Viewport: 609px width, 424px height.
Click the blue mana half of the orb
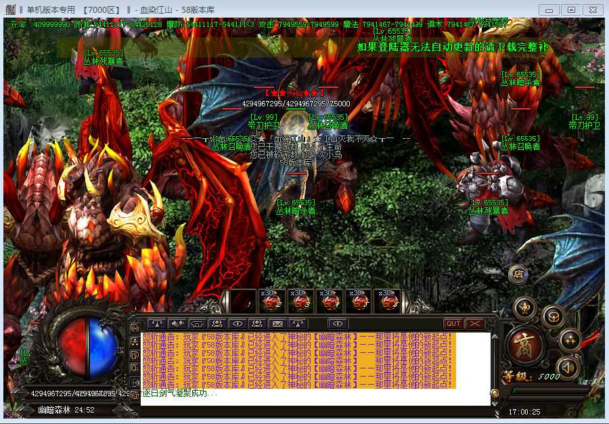click(104, 347)
